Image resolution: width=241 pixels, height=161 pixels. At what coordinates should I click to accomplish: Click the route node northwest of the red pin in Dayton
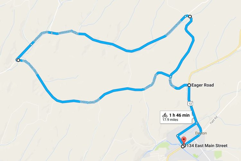pyautogui.click(x=177, y=136)
